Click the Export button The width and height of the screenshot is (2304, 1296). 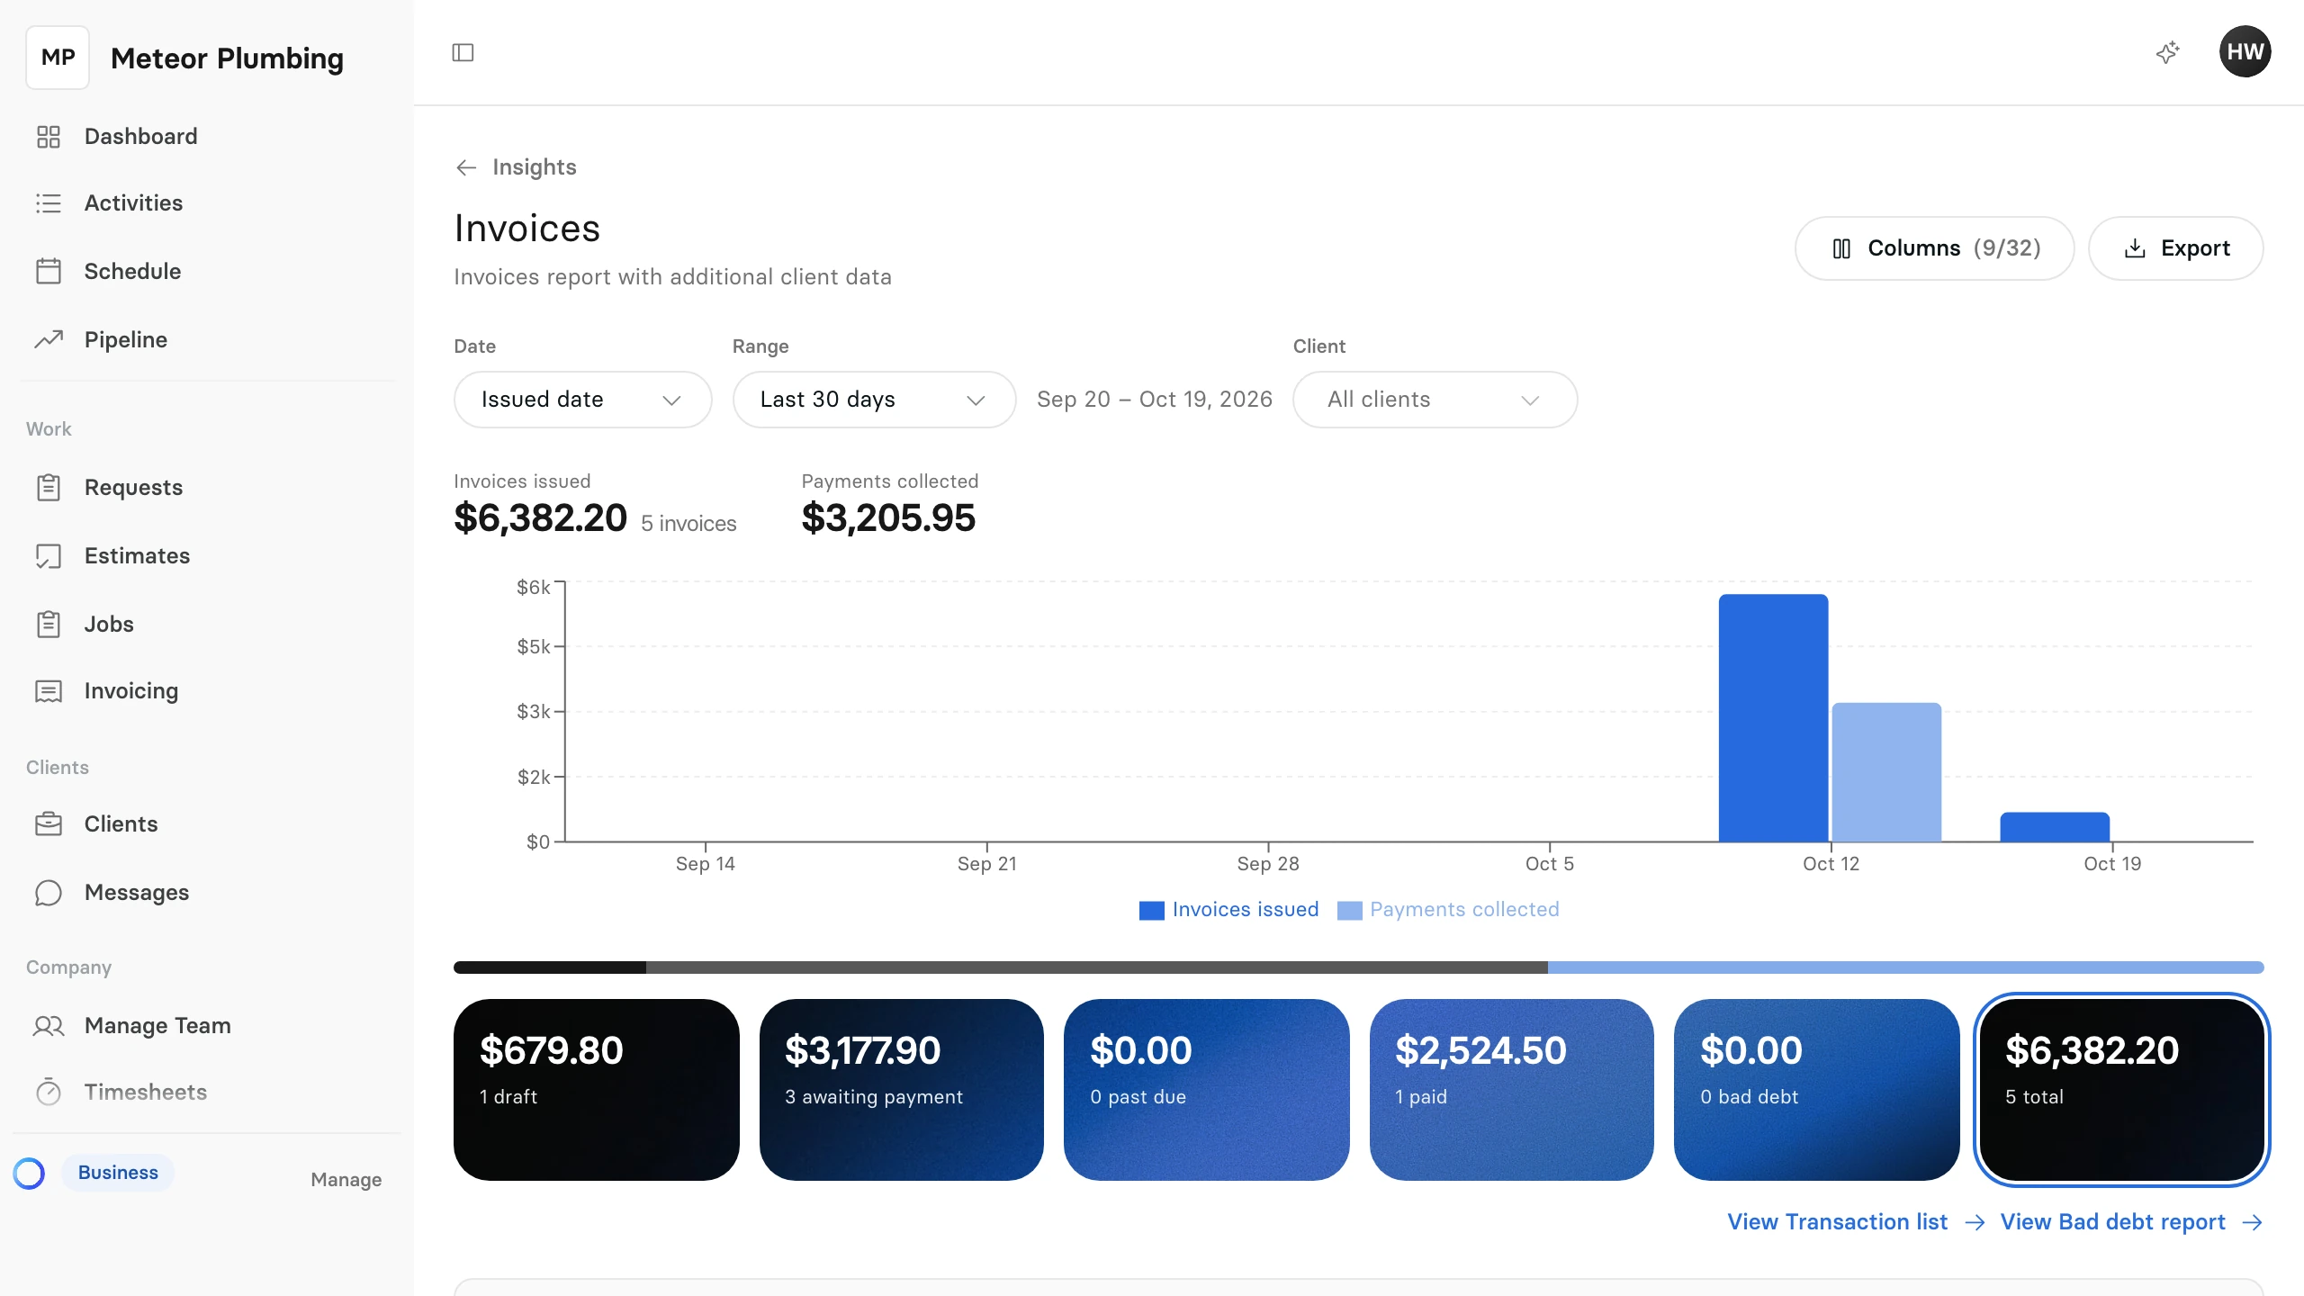coord(2175,248)
